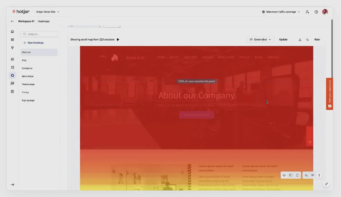The image size is (341, 197).
Task: Click the '100% of users reached this point' label
Action: tap(197, 81)
